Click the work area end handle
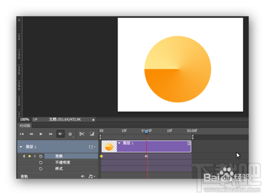 click(x=192, y=137)
